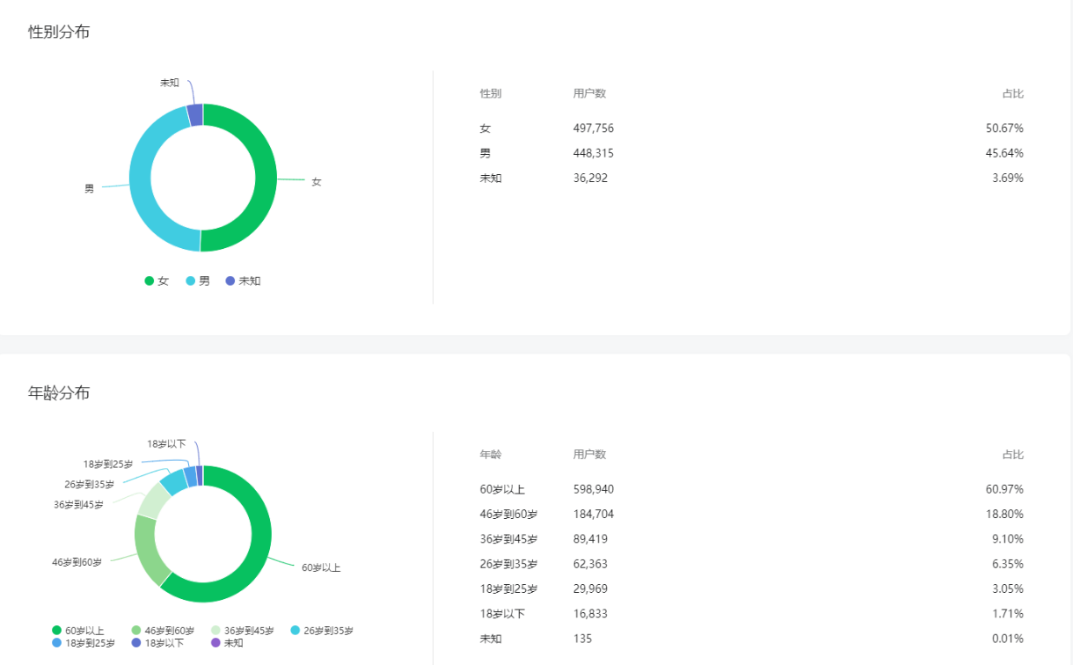Toggle the 女 legend item in gender chart
Viewport: 1073px width, 665px height.
[x=157, y=281]
